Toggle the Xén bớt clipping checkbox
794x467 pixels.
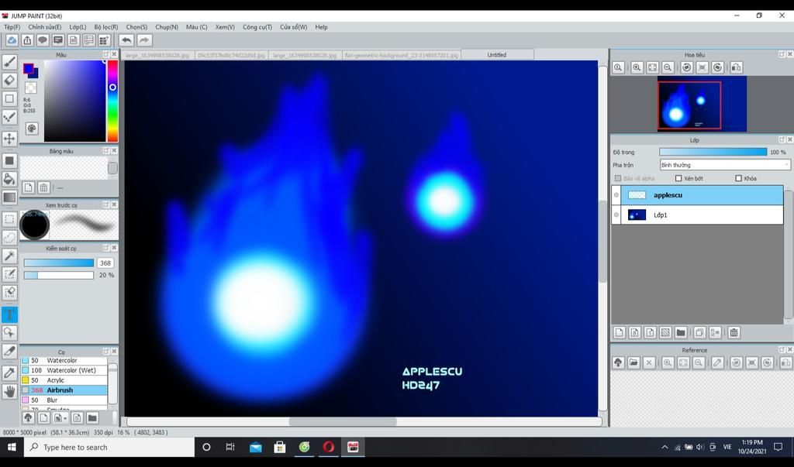pyautogui.click(x=678, y=178)
